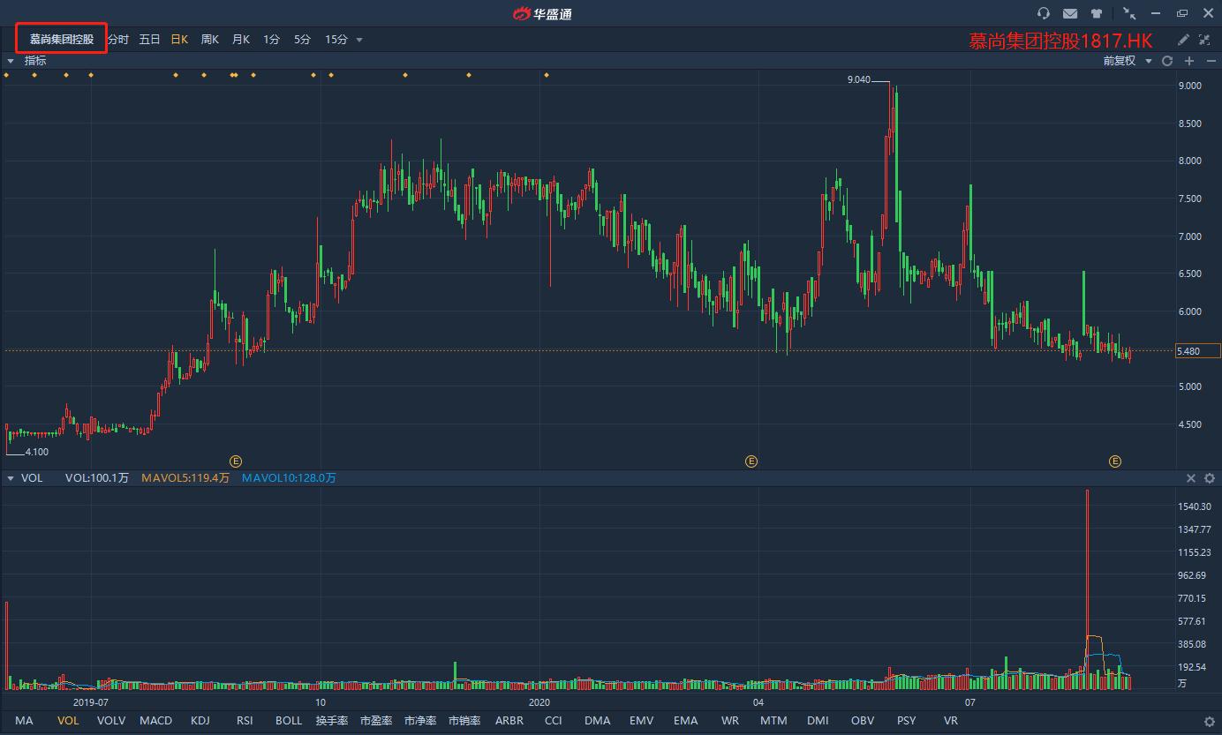
Task: Open the message envelope icon
Action: pyautogui.click(x=1069, y=13)
